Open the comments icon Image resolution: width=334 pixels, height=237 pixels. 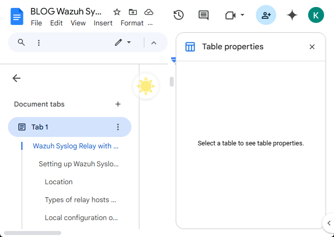[204, 15]
